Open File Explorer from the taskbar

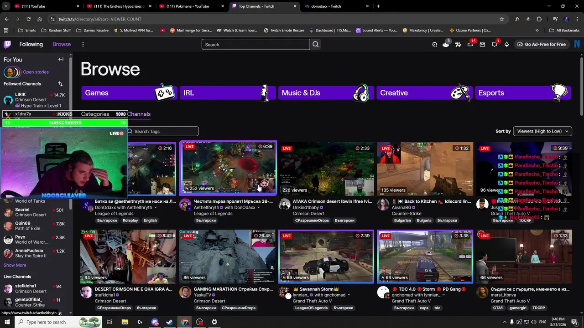pyautogui.click(x=125, y=322)
